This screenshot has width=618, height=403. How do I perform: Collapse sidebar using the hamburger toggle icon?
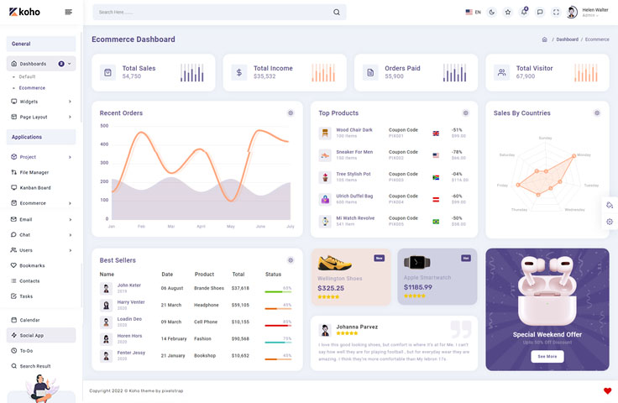68,12
